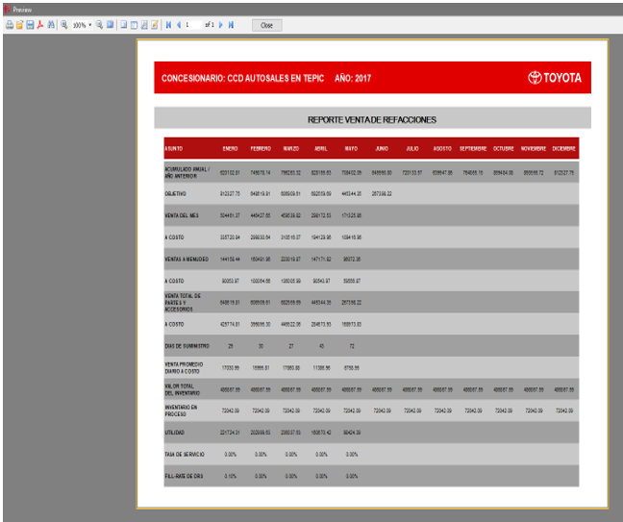This screenshot has width=623, height=522.
Task: Open the page settings dialog
Action: (x=144, y=25)
